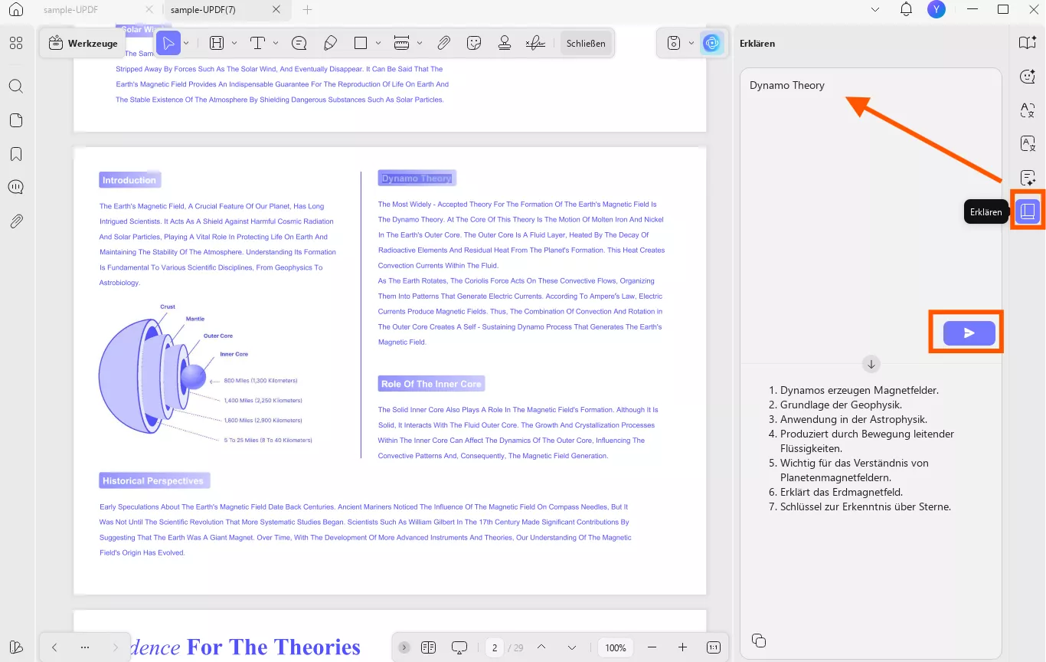Click the page number field
Image resolution: width=1046 pixels, height=662 pixels.
495,647
